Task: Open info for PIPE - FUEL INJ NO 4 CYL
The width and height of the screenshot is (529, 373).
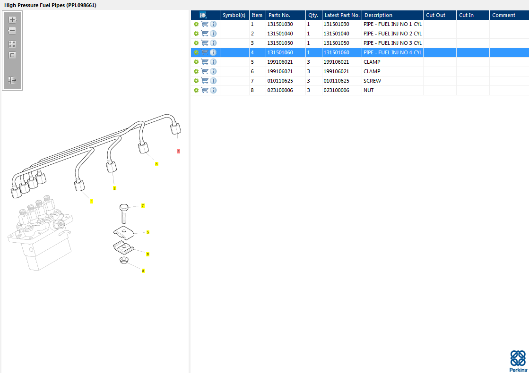Action: pyautogui.click(x=213, y=52)
